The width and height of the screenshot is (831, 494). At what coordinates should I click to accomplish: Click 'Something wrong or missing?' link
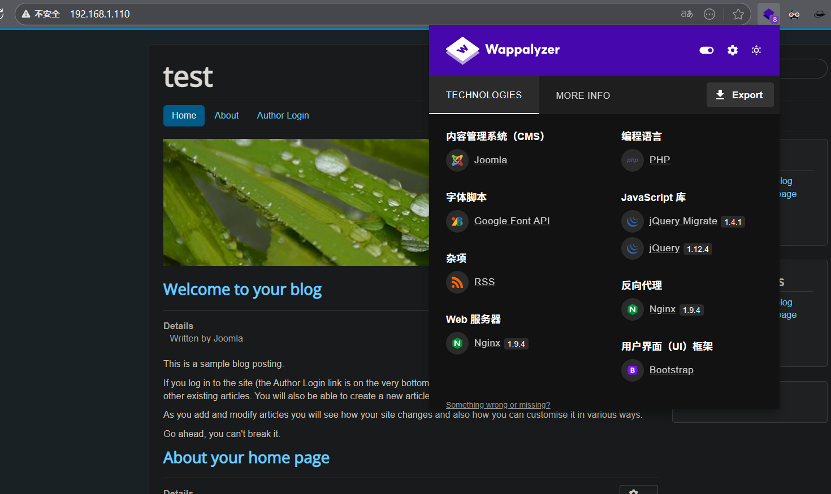point(497,405)
